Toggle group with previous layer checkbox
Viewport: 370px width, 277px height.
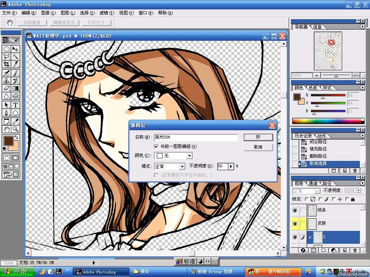pyautogui.click(x=156, y=146)
